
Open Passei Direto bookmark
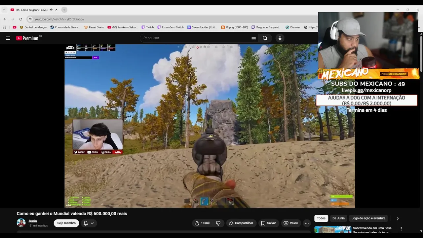coord(94,27)
